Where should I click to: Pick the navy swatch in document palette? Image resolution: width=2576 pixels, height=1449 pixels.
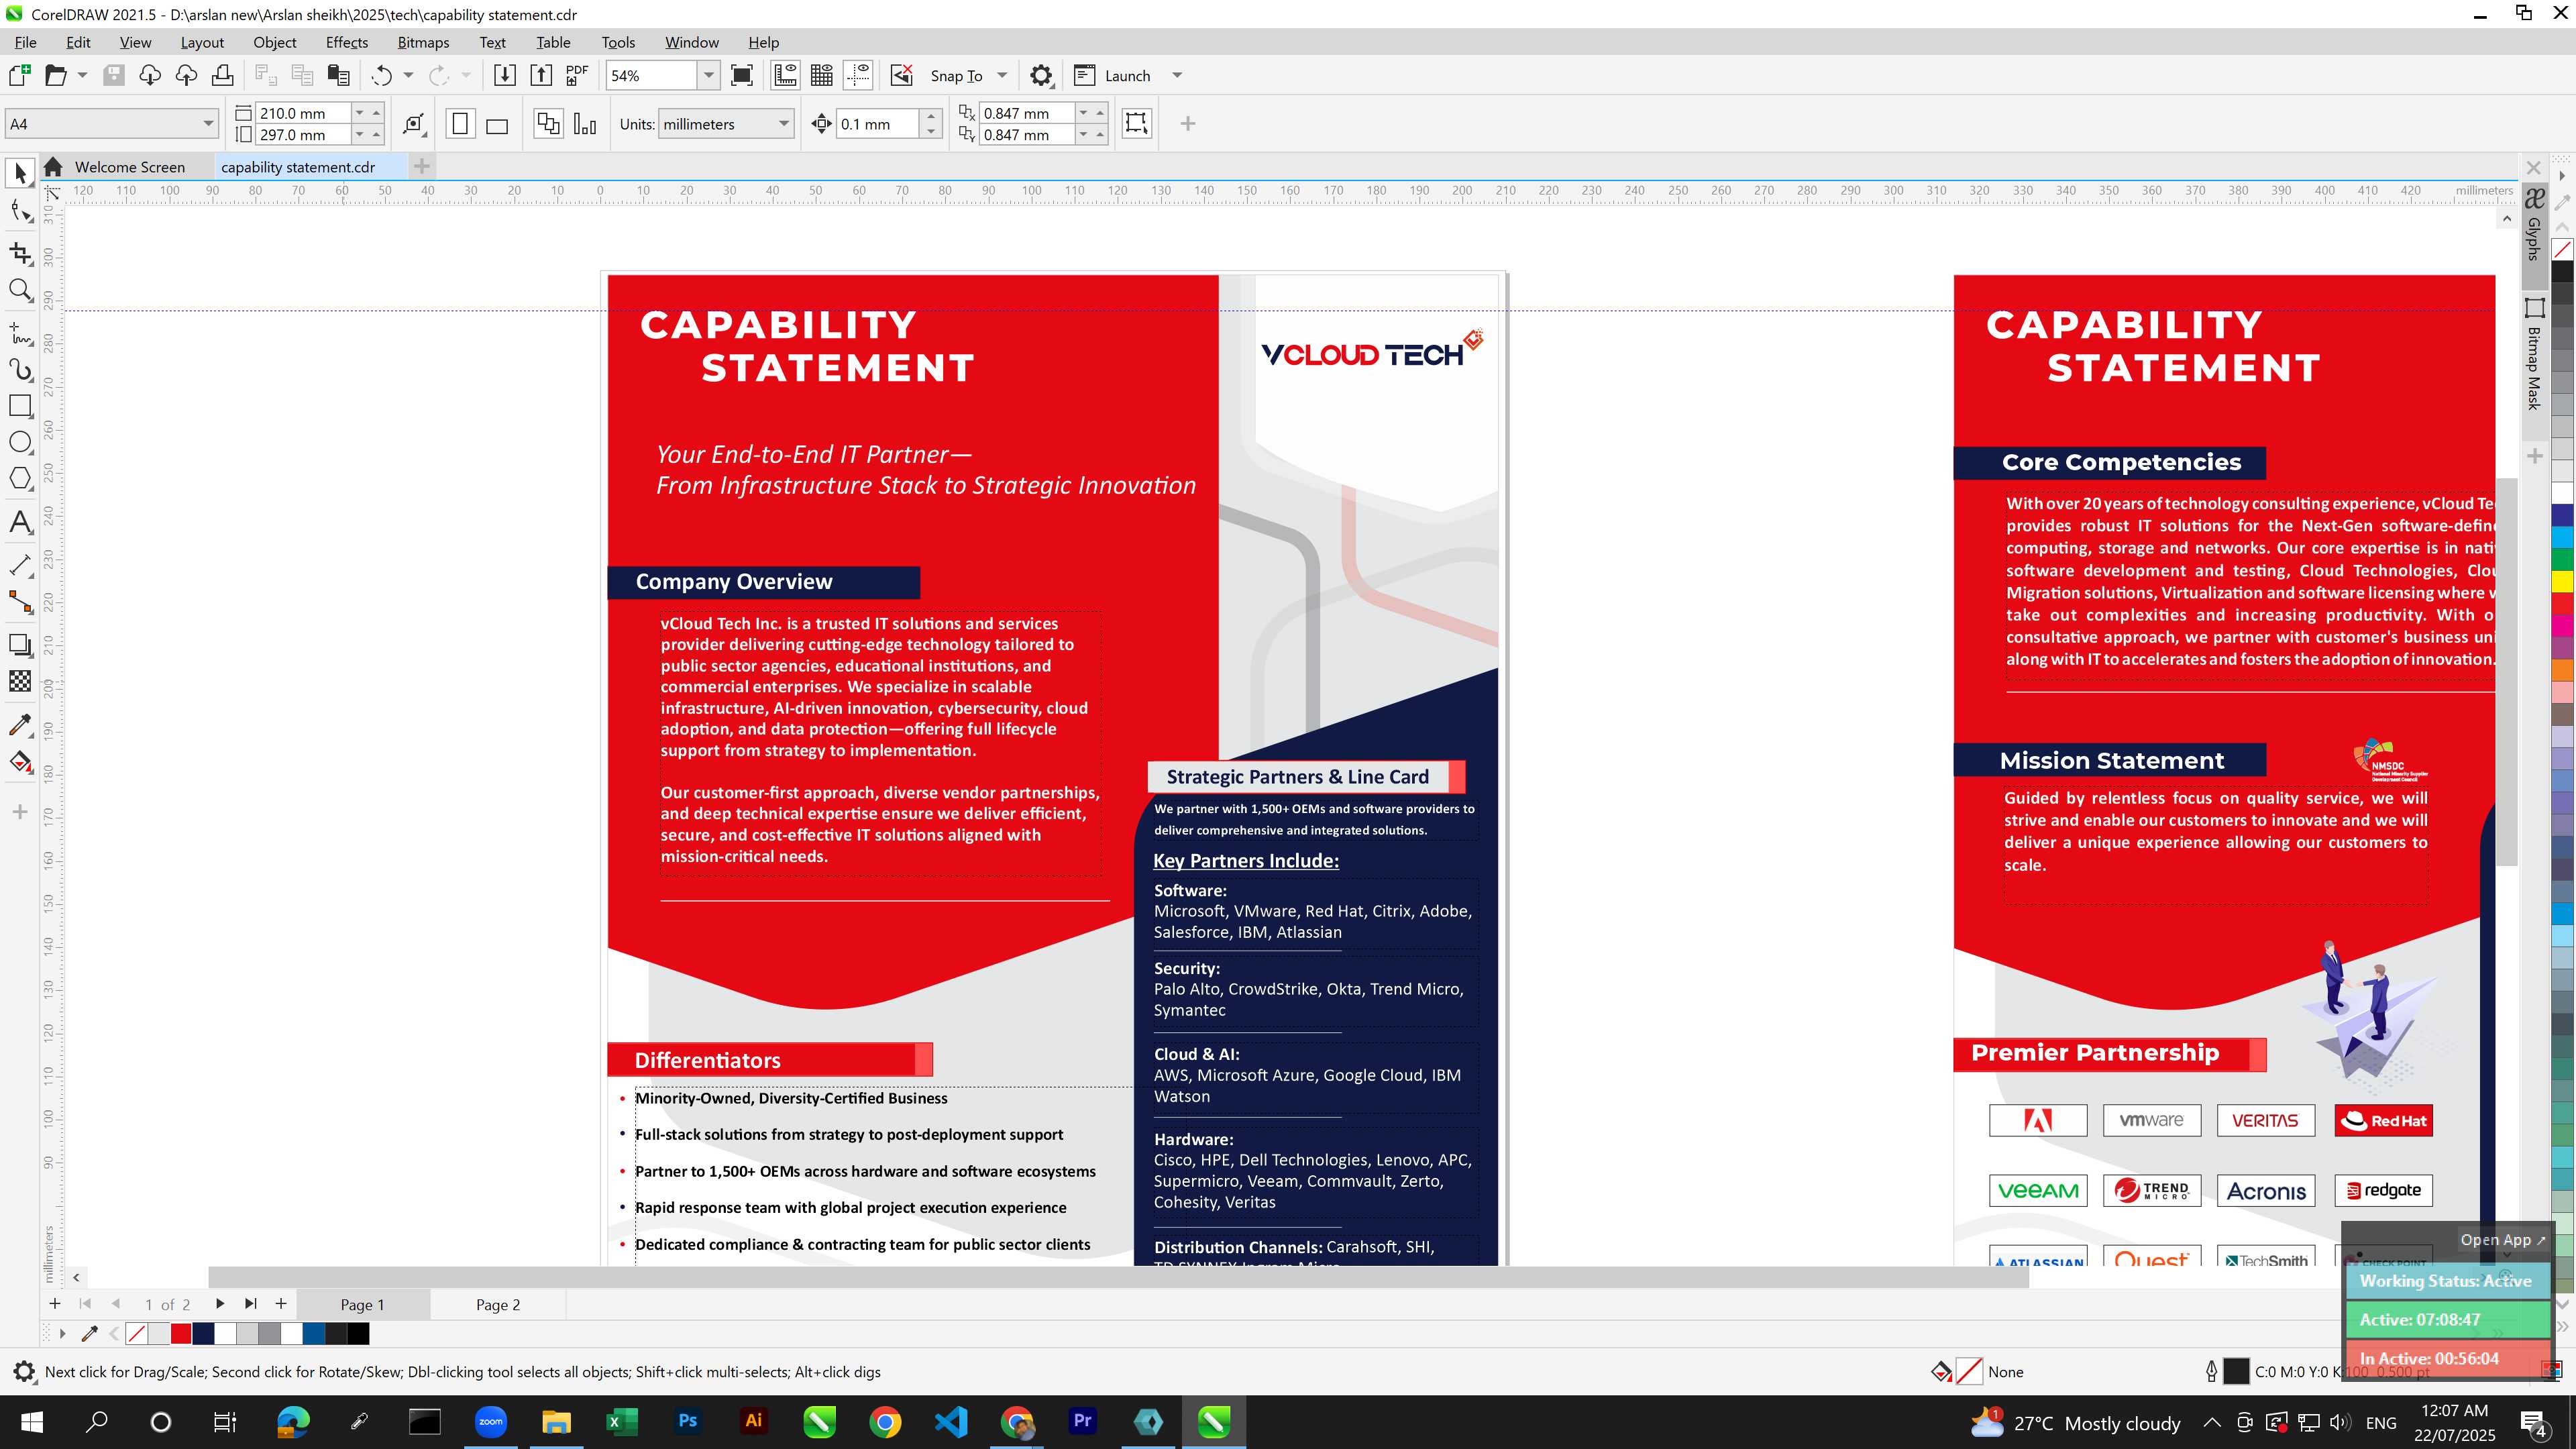(203, 1333)
